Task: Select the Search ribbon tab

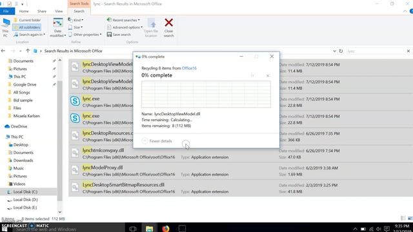Action: click(x=79, y=12)
